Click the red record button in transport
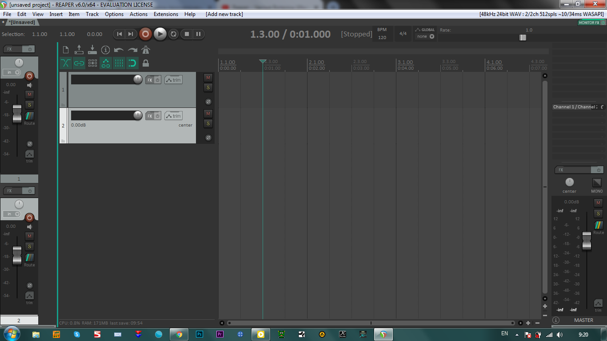The width and height of the screenshot is (607, 341). tap(145, 34)
